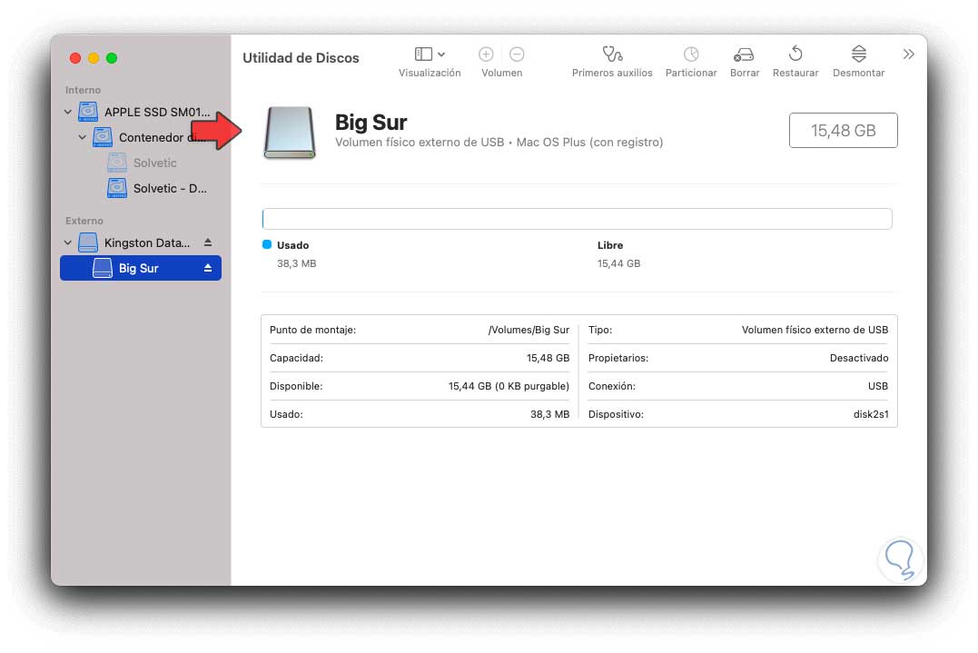978x653 pixels.
Task: Click the Big Sur volume title
Action: (371, 123)
